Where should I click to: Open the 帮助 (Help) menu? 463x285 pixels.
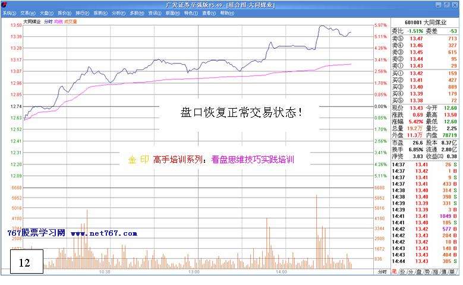226,12
